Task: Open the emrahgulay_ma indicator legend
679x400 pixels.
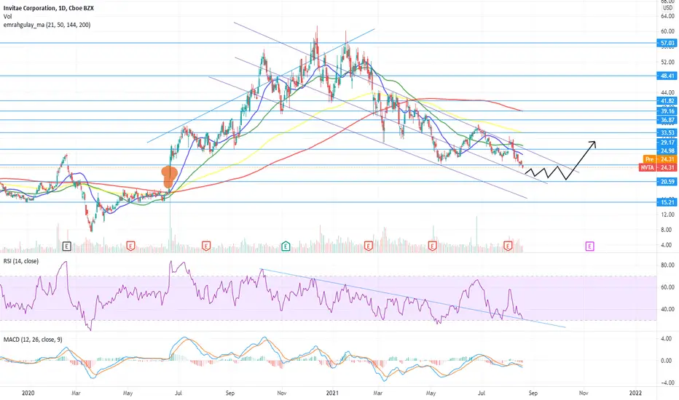Action: pos(47,25)
